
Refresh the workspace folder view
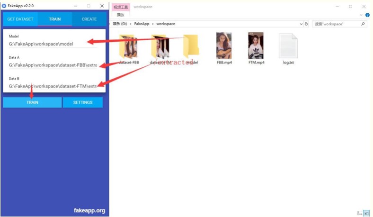coord(306,24)
